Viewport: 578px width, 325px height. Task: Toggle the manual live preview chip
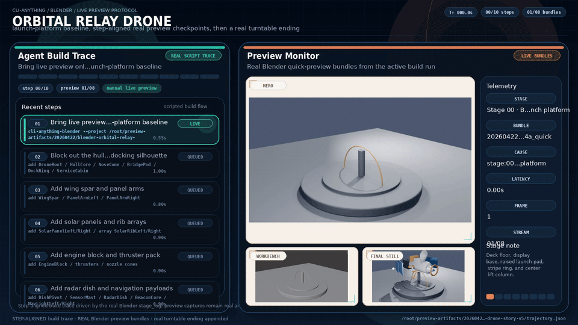point(131,88)
